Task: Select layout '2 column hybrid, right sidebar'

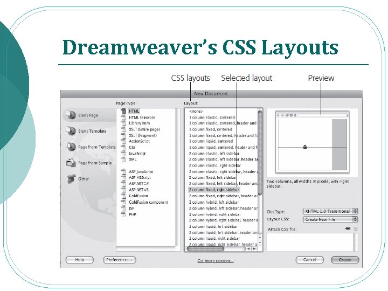Action: [x=215, y=214]
